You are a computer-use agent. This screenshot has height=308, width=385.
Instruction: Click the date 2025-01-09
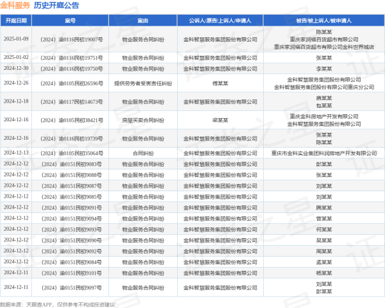[16, 38]
